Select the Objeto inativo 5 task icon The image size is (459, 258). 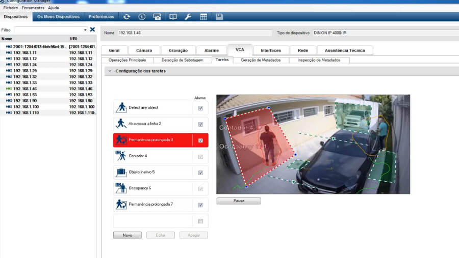point(121,172)
